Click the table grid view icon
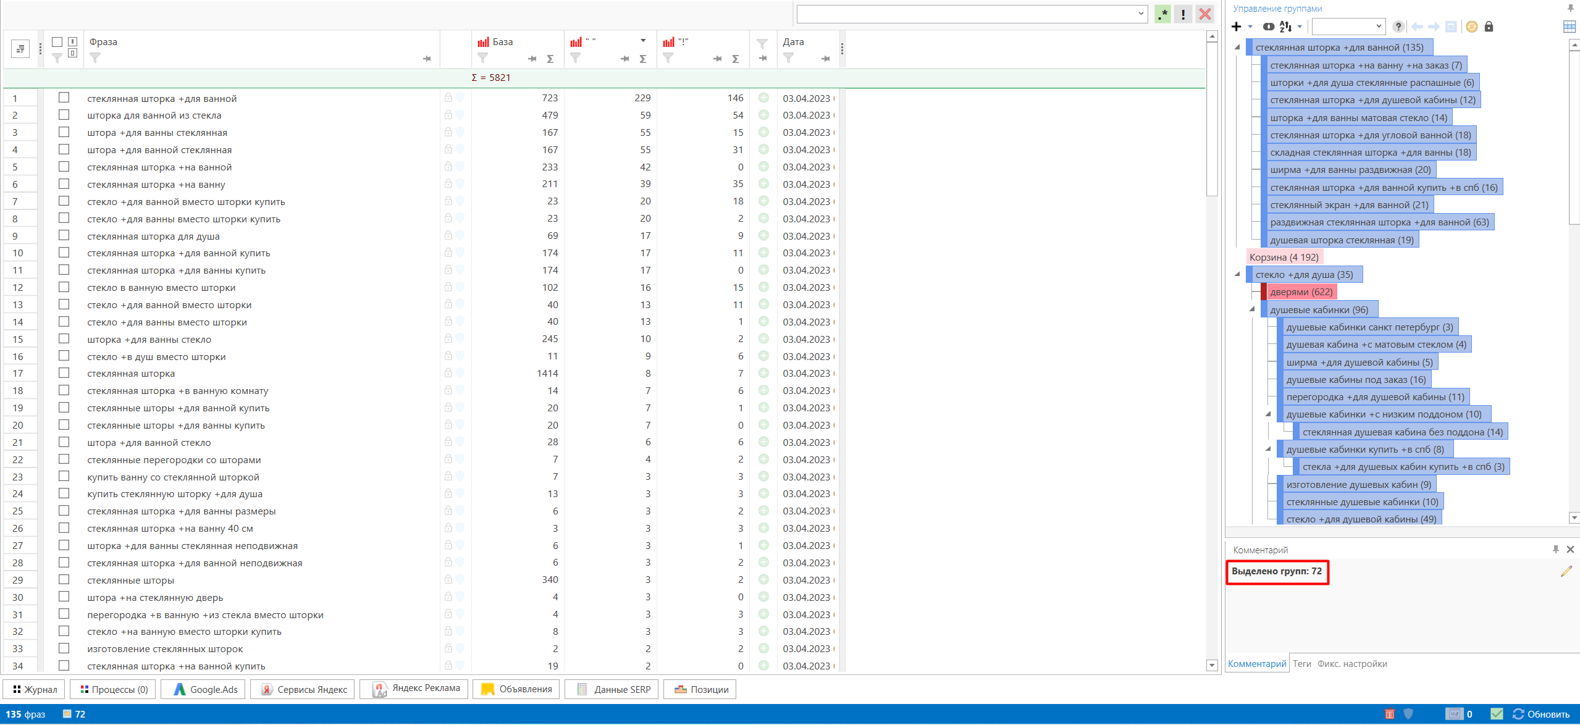Screen dimensions: 1580x725 click(1569, 27)
